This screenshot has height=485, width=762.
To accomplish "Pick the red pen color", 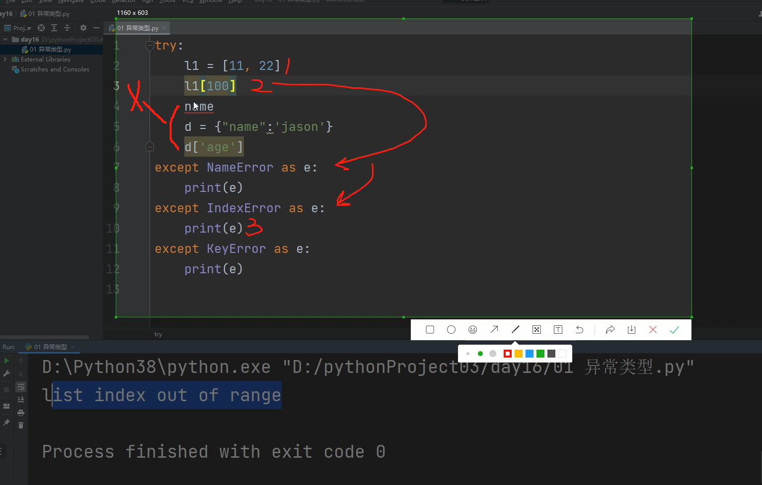I will click(508, 354).
